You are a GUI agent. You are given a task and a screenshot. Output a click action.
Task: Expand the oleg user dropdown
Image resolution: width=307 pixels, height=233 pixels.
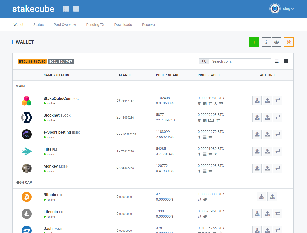pyautogui.click(x=288, y=9)
